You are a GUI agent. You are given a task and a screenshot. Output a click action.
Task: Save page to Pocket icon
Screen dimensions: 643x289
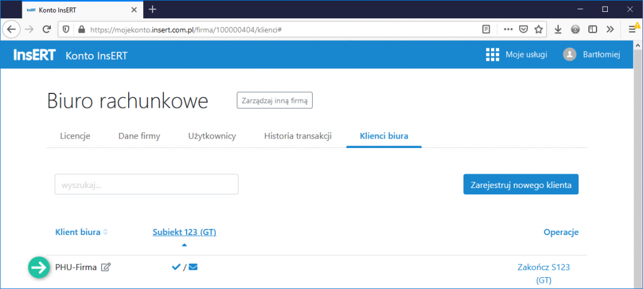[x=523, y=29]
